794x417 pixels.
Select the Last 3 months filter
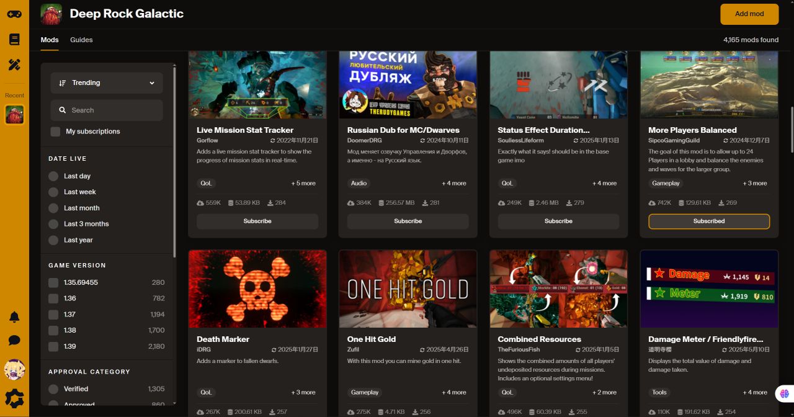tap(53, 224)
